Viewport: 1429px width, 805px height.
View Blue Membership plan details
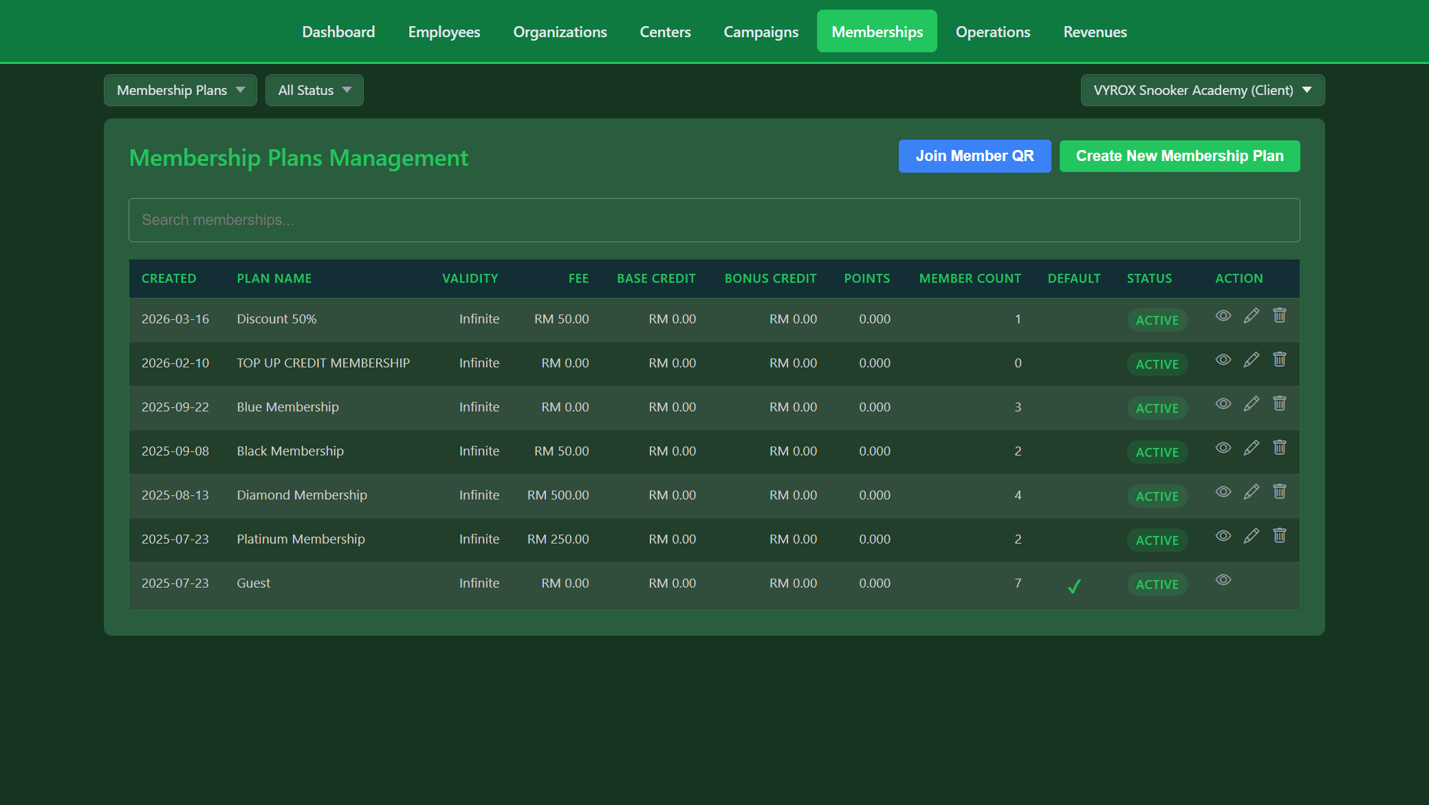pyautogui.click(x=1223, y=404)
